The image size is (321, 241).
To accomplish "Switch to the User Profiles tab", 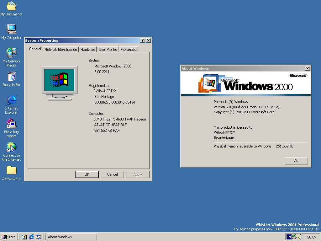I will point(108,50).
